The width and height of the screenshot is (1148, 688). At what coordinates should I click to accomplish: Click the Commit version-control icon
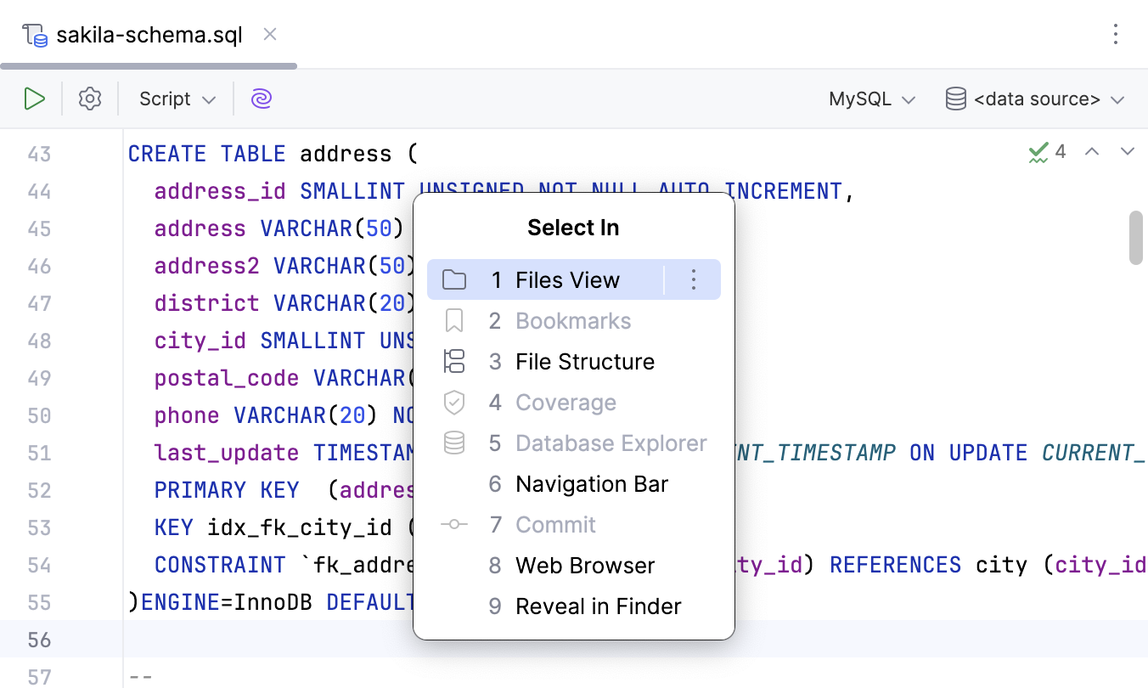click(454, 524)
